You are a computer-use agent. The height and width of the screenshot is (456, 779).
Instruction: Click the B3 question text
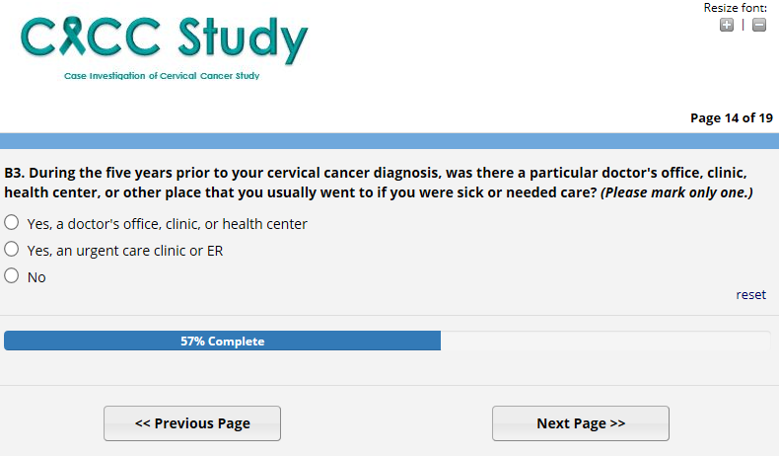(x=296, y=171)
